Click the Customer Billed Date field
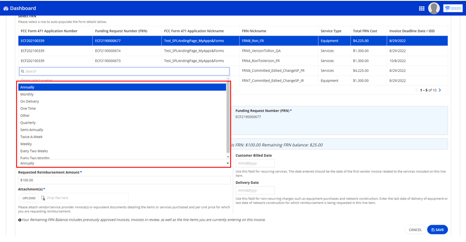This screenshot has width=466, height=242. [x=255, y=163]
